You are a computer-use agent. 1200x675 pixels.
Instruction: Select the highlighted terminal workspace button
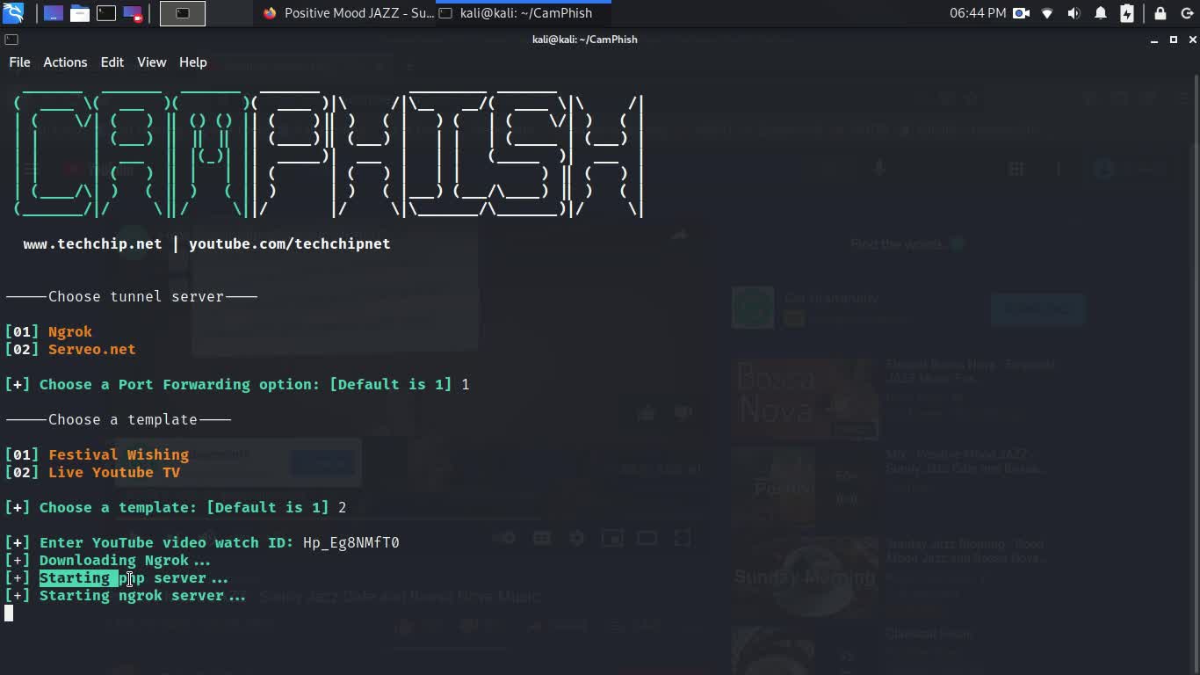pyautogui.click(x=183, y=13)
